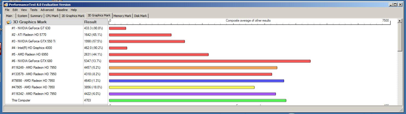Click the Composite average of other results label
406x114 pixels.
248,21
